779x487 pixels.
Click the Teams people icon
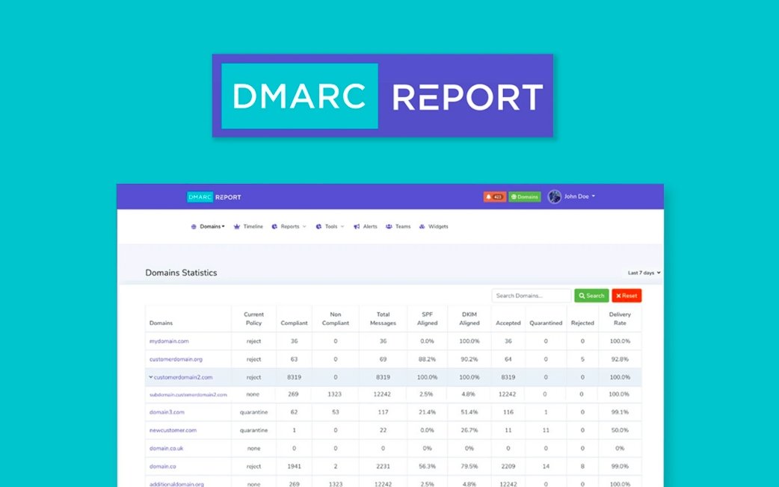(x=389, y=227)
